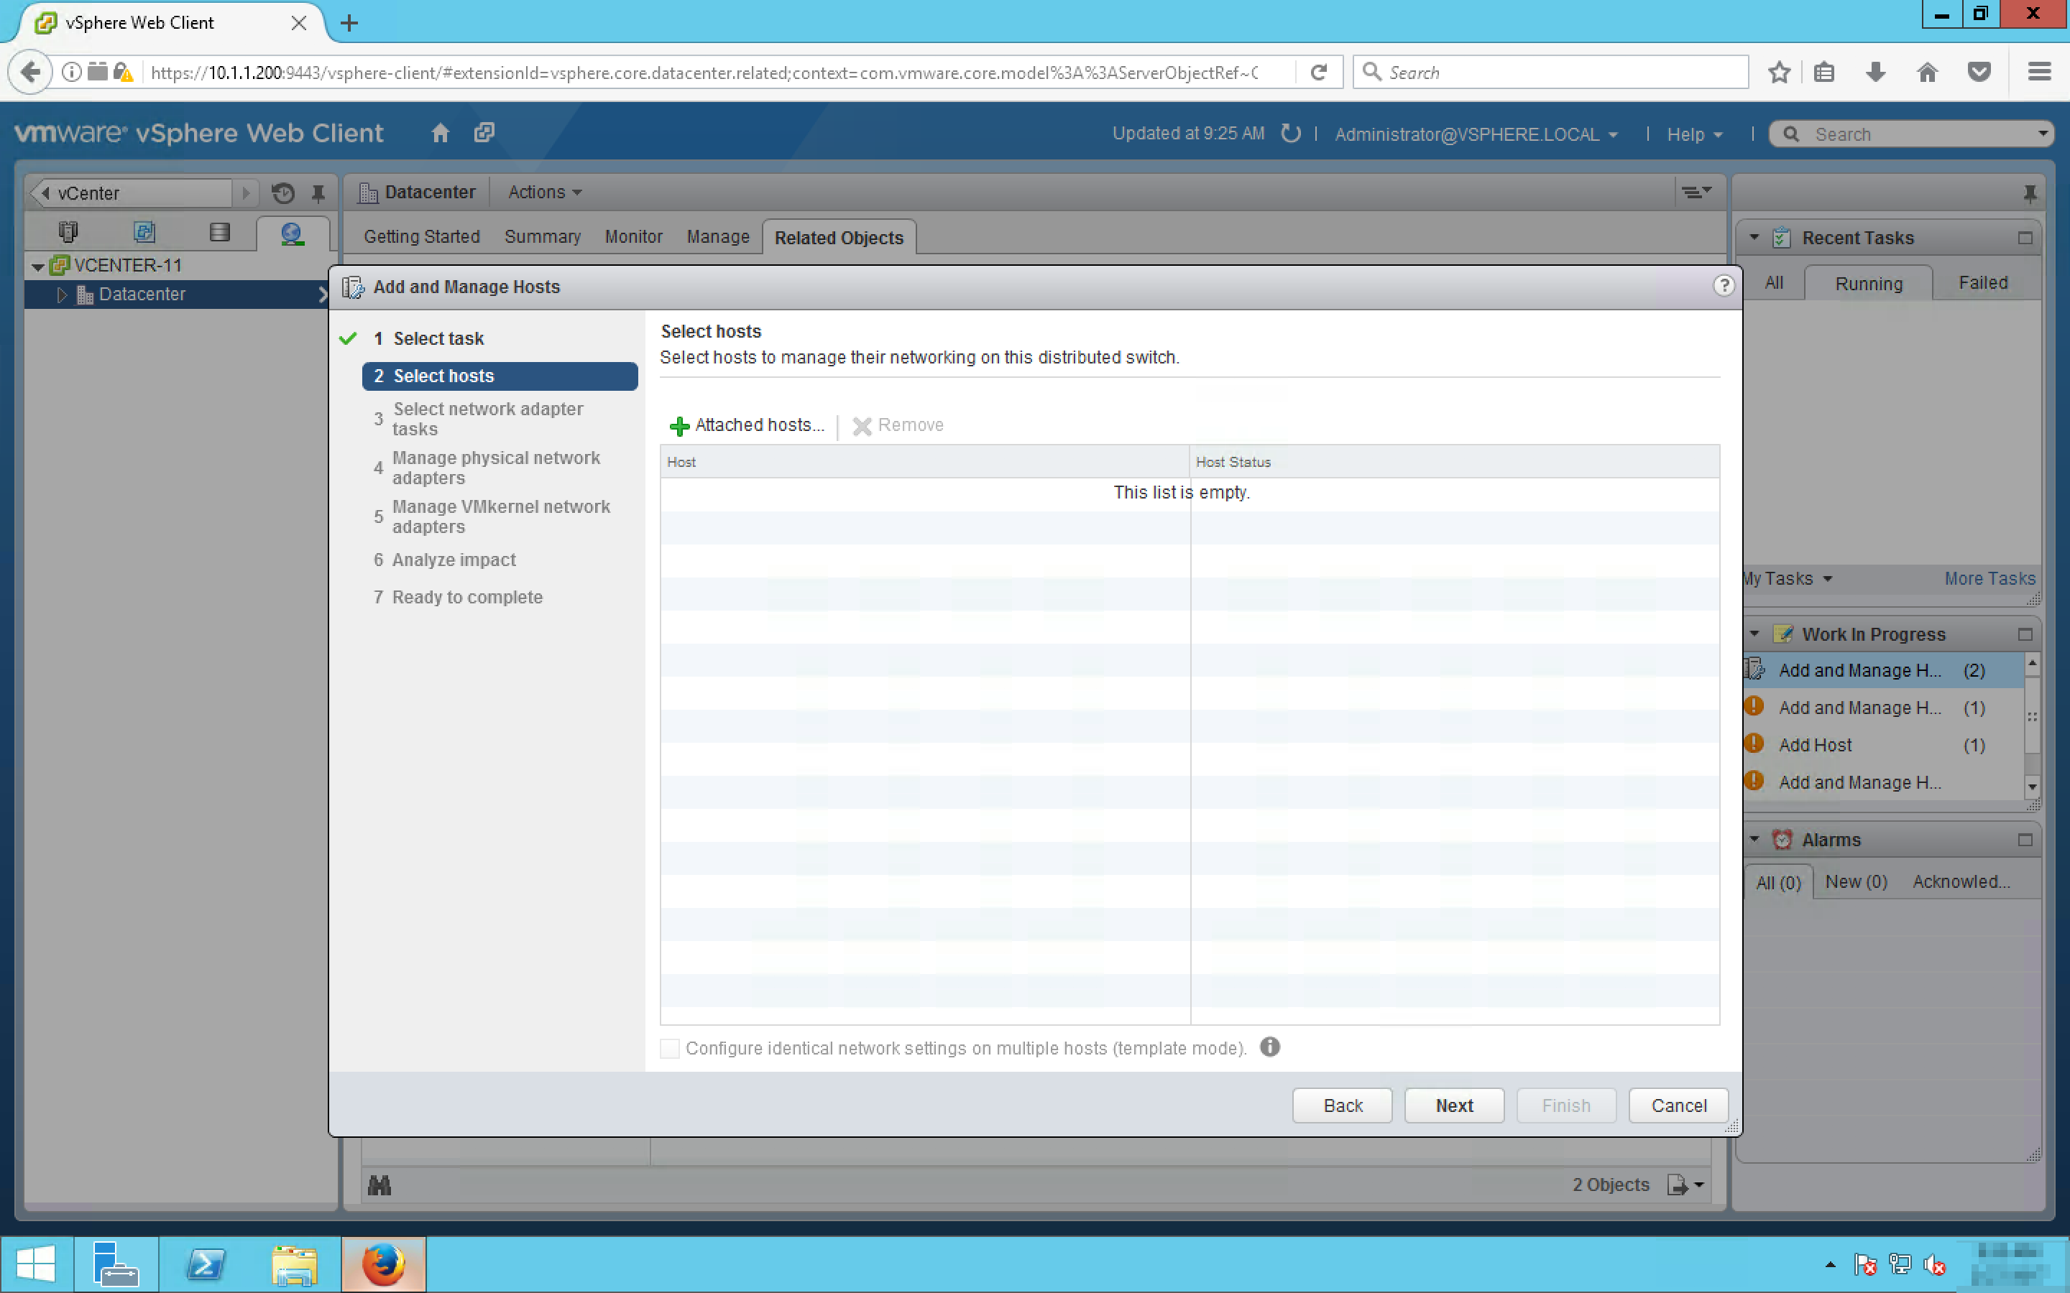Switch to the Failed tasks tab
The image size is (2070, 1293).
tap(1982, 283)
